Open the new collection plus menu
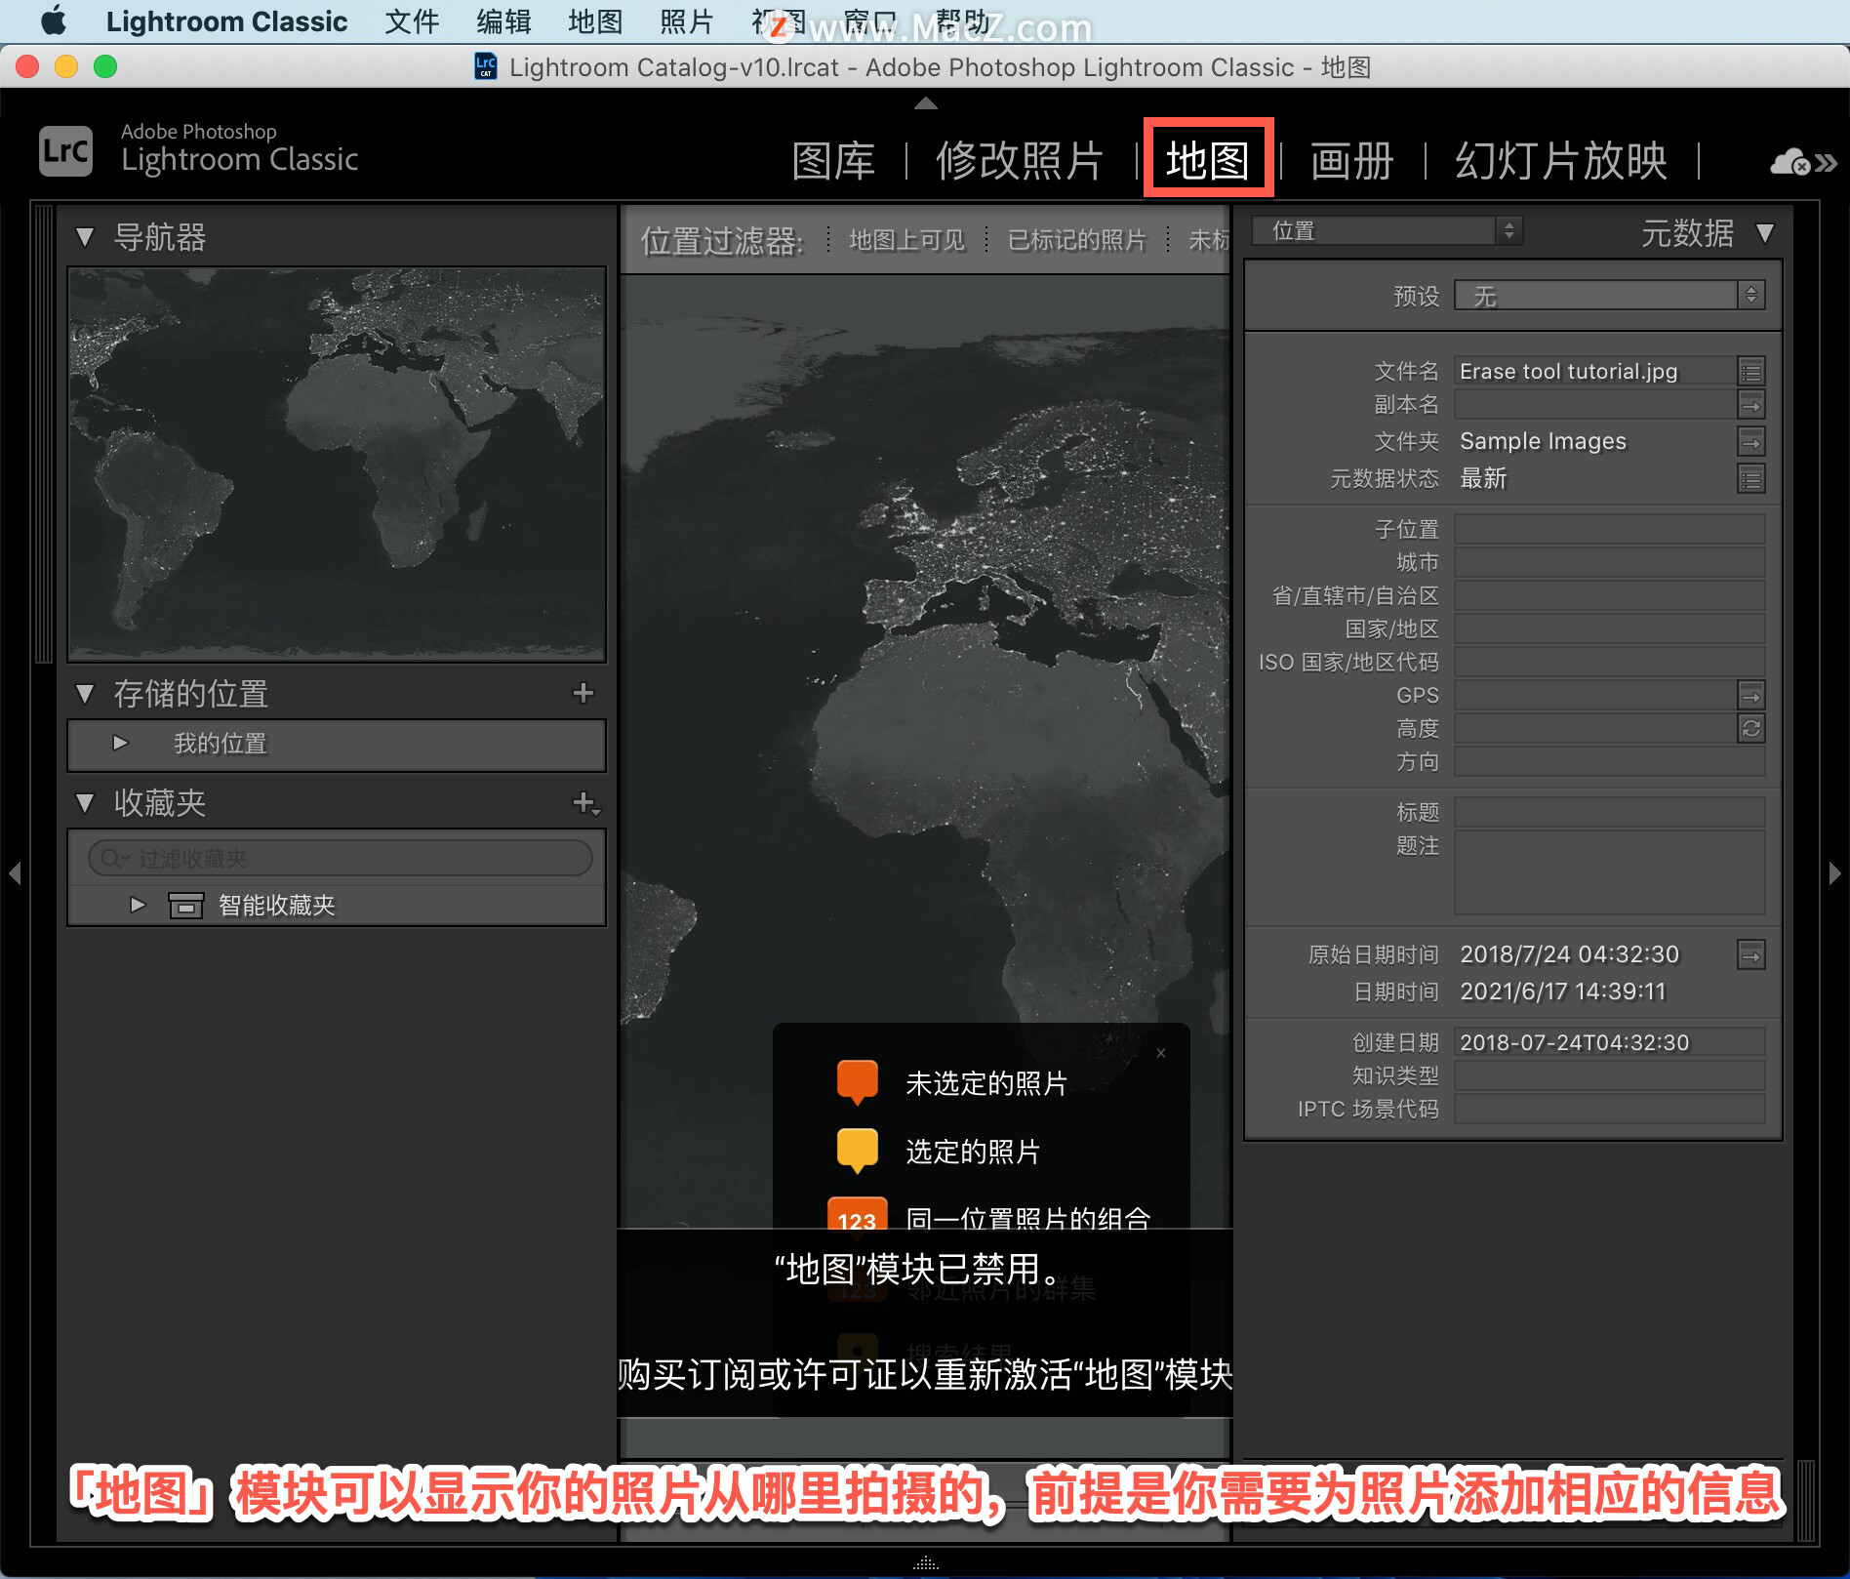This screenshot has height=1579, width=1850. (585, 803)
